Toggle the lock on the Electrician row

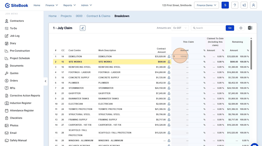169,104
